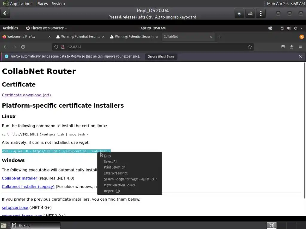Click the host clock Mon Apr 29
Viewport: 306px width, 229px height.
click(285, 4)
